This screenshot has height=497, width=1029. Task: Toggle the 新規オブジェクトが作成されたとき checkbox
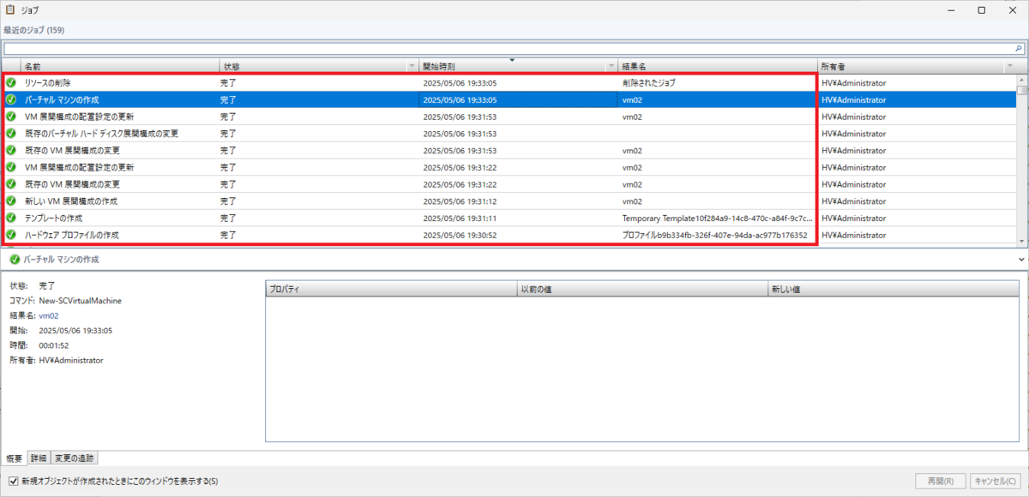(x=12, y=482)
